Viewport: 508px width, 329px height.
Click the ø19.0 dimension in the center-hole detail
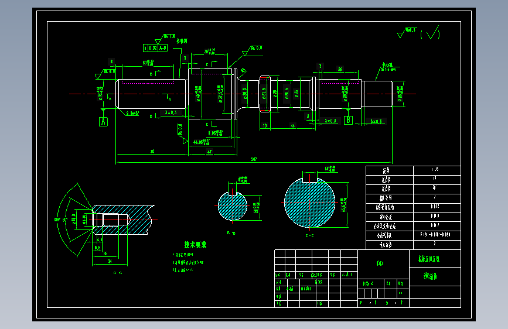(x=74, y=219)
